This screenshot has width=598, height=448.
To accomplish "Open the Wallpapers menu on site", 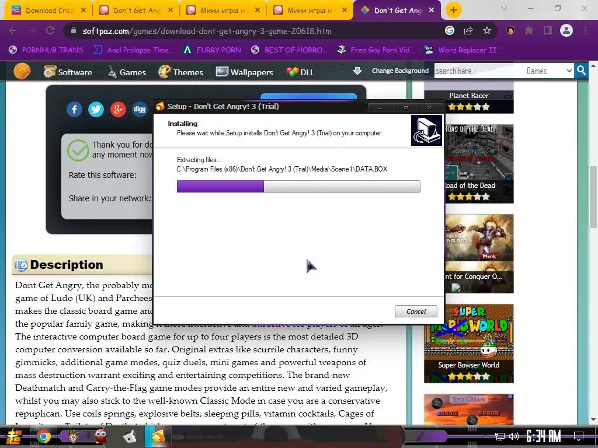I will click(x=245, y=72).
